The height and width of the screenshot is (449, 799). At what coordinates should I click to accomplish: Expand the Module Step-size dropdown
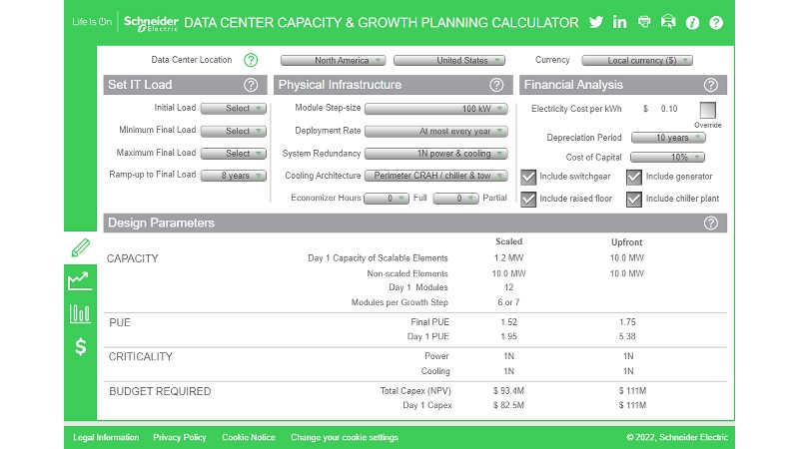pyautogui.click(x=436, y=108)
